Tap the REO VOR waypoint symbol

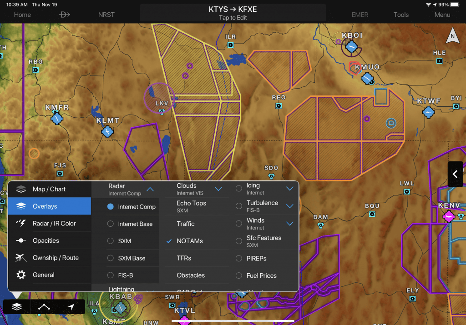click(x=279, y=105)
